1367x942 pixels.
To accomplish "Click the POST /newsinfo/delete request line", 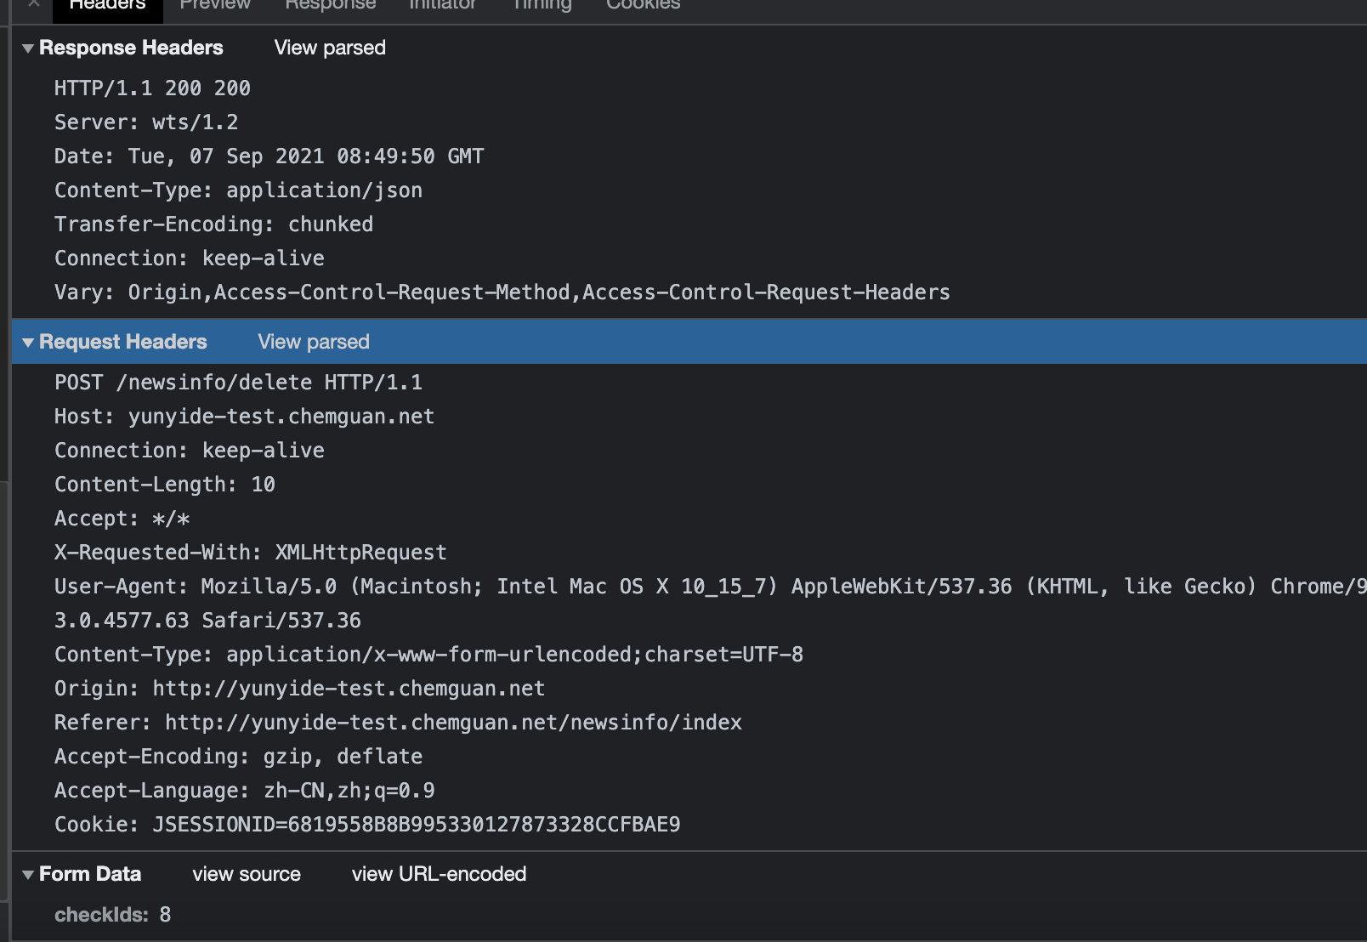I will 238,383.
